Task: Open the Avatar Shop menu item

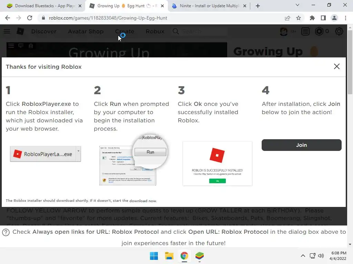Action: click(86, 31)
